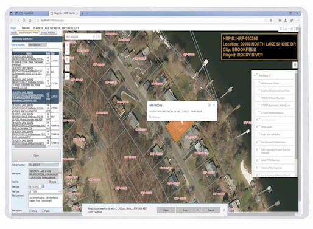Click the large Open button under document list
The width and height of the screenshot is (313, 229).
click(x=36, y=156)
